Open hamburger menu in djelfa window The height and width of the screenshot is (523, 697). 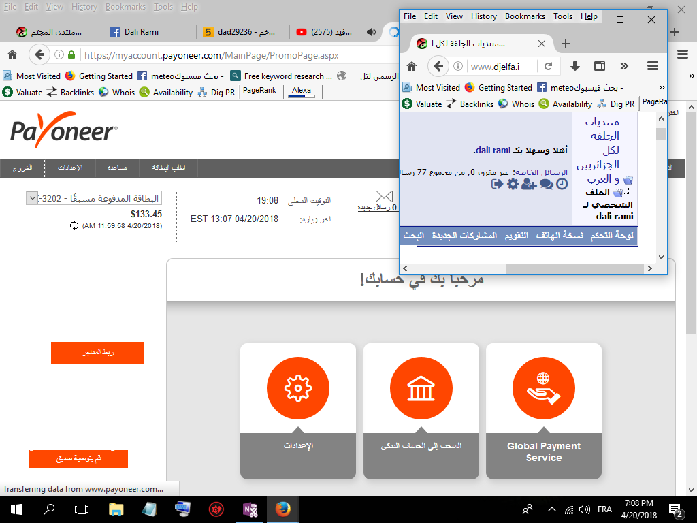click(653, 66)
